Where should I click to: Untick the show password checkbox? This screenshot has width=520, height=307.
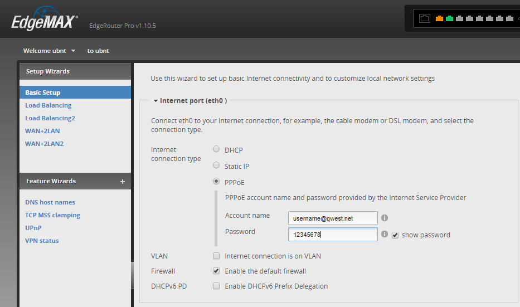click(395, 235)
